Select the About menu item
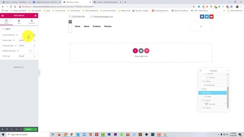Image resolution: width=244 pixels, height=137 pixels. pos(87,26)
